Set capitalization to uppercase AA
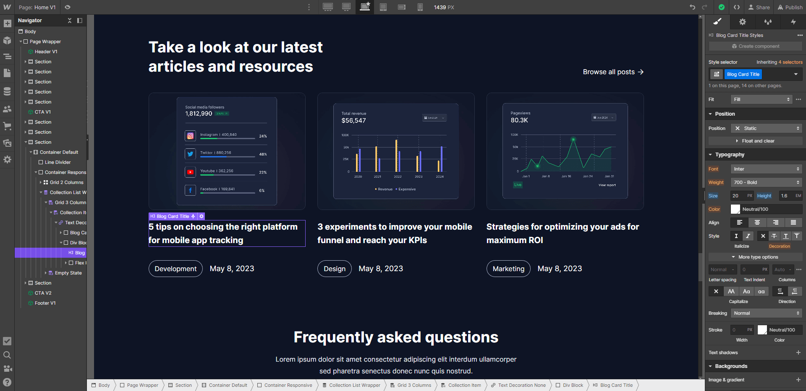Viewport: 806px width, 391px height. click(731, 291)
